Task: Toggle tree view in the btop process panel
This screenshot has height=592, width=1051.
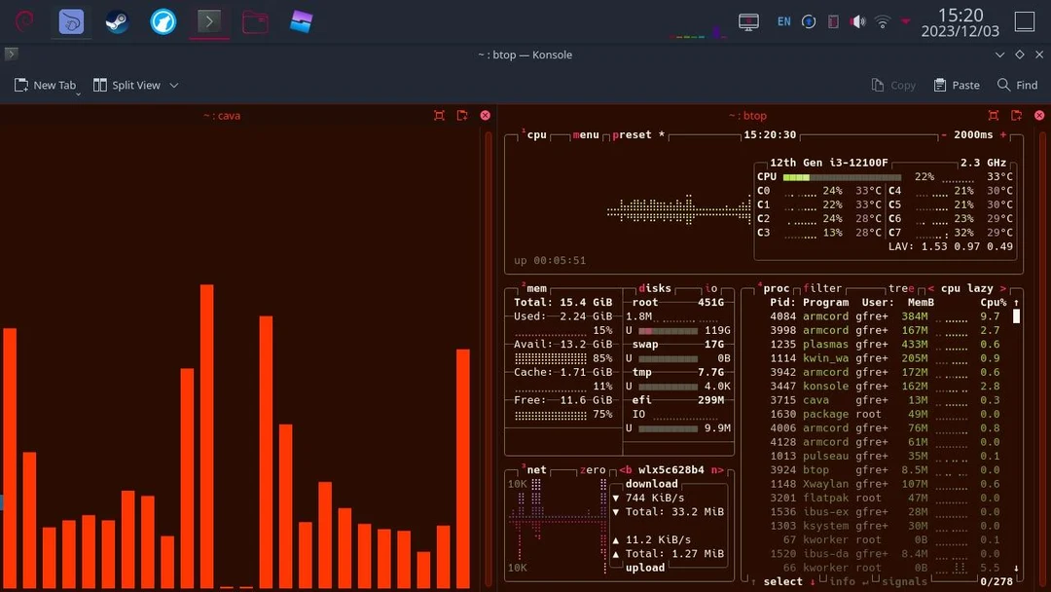Action: [900, 288]
